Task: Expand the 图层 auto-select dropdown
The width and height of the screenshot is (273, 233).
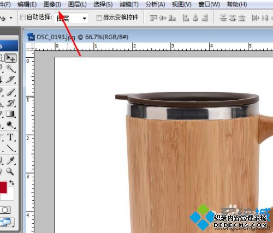Action: [72, 18]
